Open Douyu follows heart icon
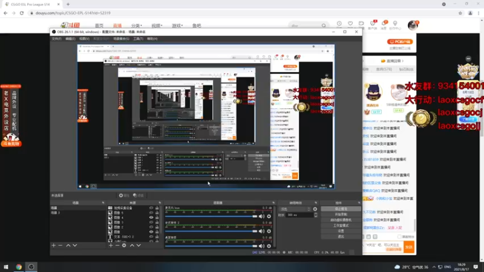Image resolution: width=484 pixels, height=272 pixels. point(350,24)
